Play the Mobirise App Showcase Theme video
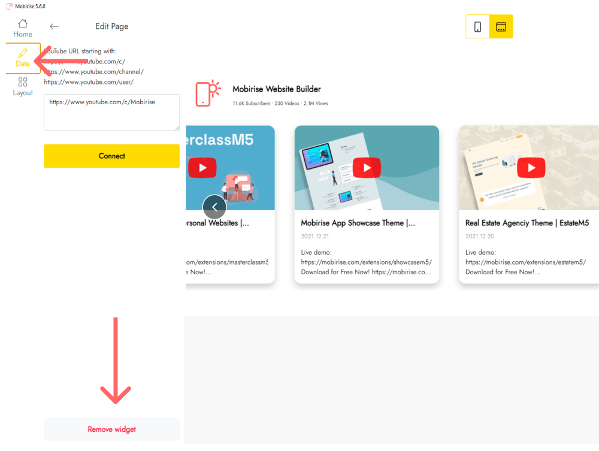599x451 pixels. (x=367, y=168)
